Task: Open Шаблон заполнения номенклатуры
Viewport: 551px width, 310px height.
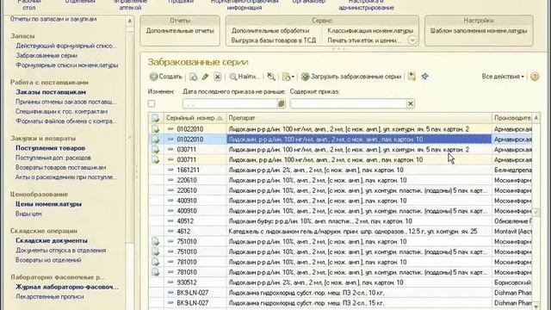Action: 479,31
